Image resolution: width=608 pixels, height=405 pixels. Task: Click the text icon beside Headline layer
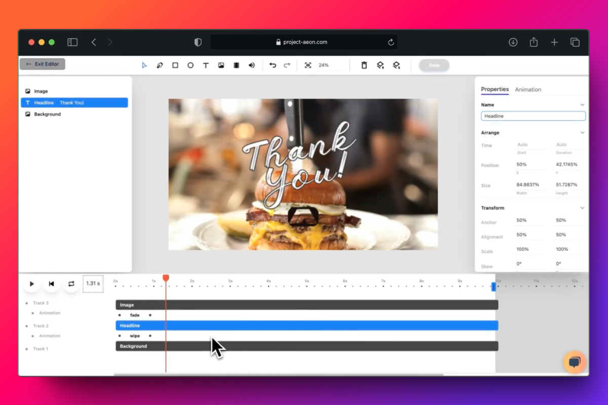(28, 103)
